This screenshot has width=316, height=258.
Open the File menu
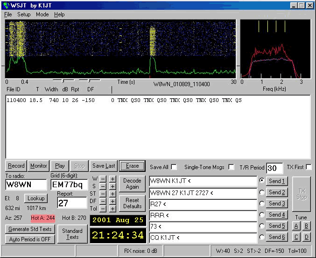pyautogui.click(x=8, y=14)
